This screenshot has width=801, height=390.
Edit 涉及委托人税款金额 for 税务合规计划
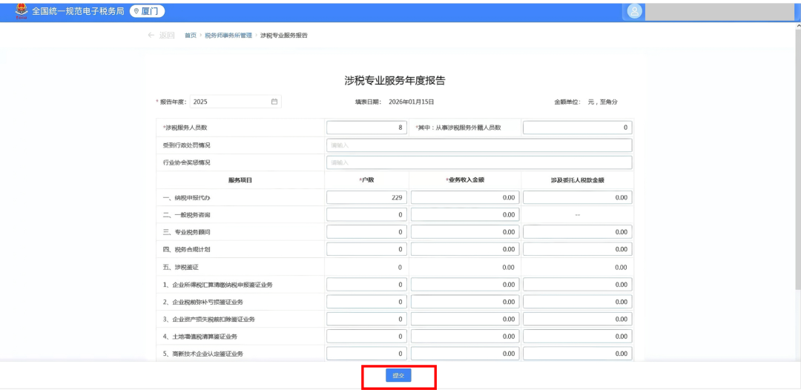tap(577, 249)
